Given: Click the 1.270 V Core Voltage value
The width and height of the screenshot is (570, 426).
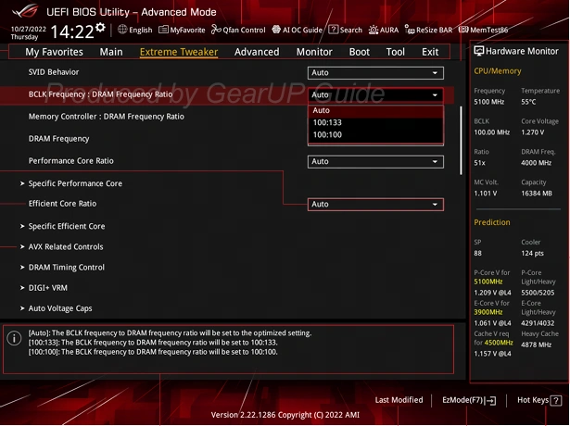Looking at the screenshot, I should (533, 132).
